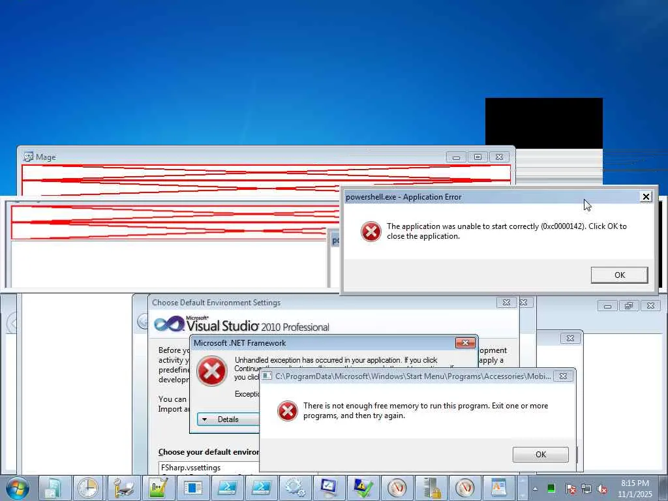
Task: Open the WordPad document taskbar icon
Action: [x=498, y=488]
